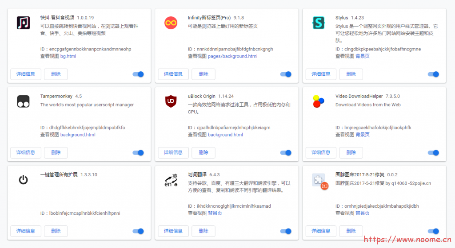The width and height of the screenshot is (455, 248).
Task: Open 详细信息 for Stylus
Action: point(321,74)
